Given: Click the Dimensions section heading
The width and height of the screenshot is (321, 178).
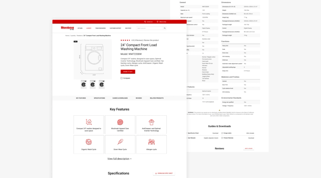Looking at the screenshot, I should coord(226,3).
